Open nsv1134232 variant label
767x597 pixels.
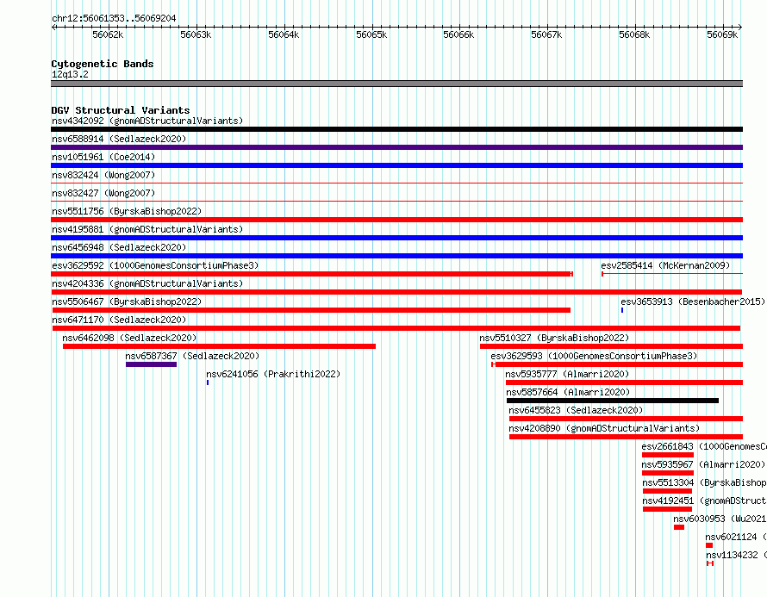[x=736, y=555]
